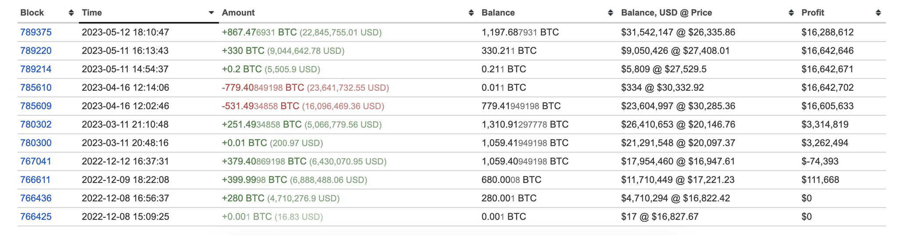Sort by Amount using its arrows icon
Image resolution: width=899 pixels, height=235 pixels.
pyautogui.click(x=471, y=13)
